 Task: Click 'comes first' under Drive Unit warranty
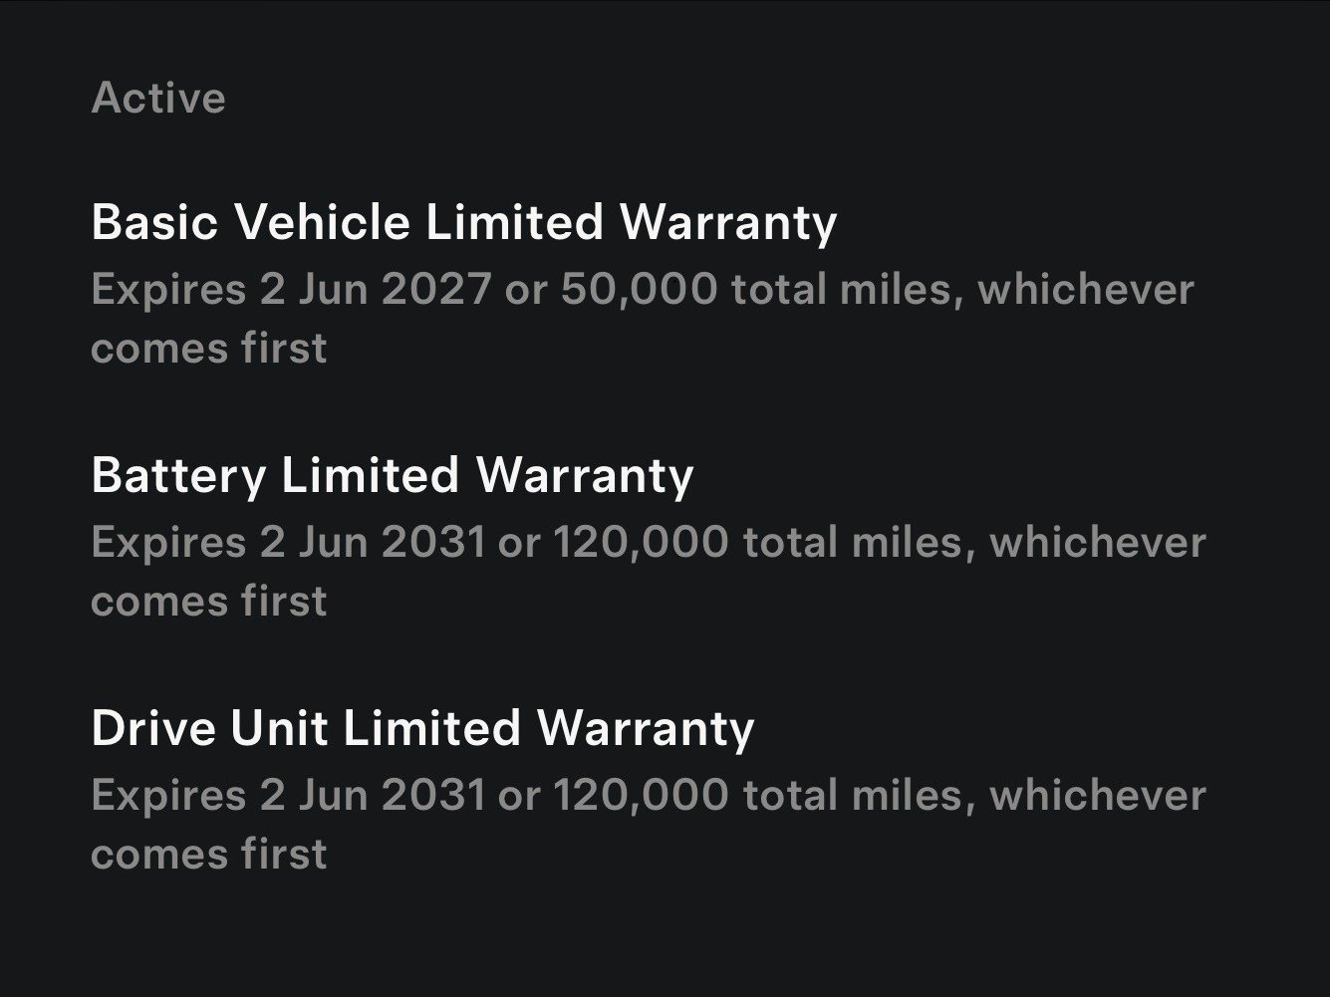click(208, 855)
